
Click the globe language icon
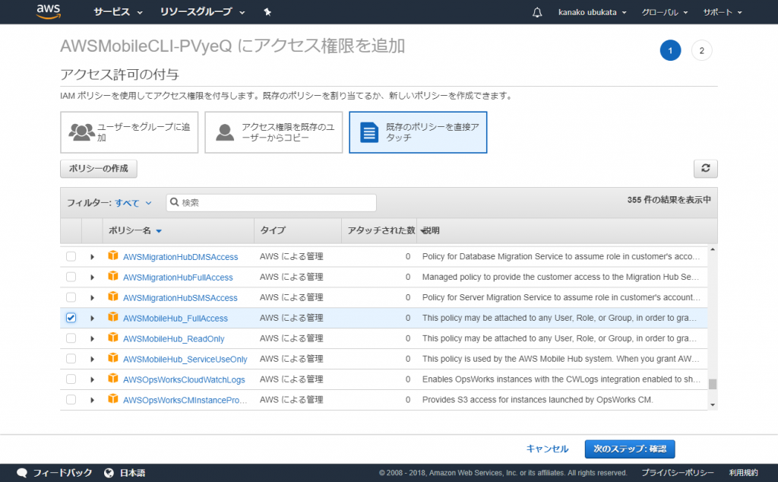[109, 473]
